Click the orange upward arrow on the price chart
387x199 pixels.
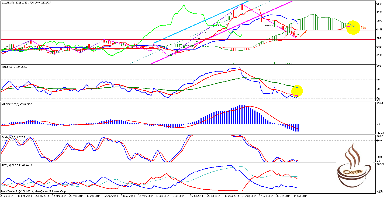pos(303,34)
